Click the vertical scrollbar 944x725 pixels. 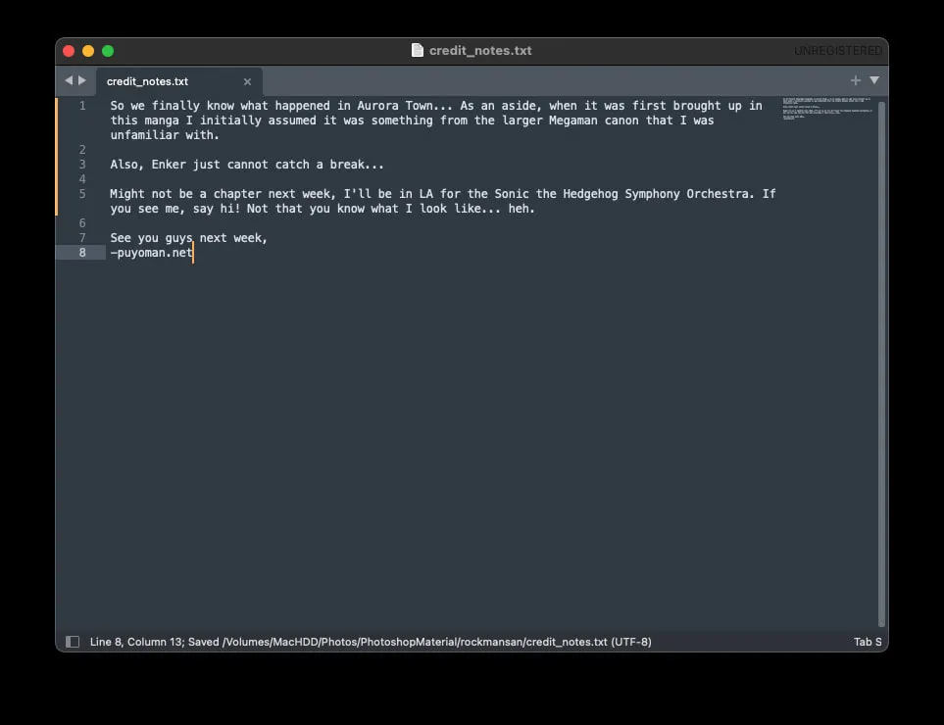tap(881, 364)
